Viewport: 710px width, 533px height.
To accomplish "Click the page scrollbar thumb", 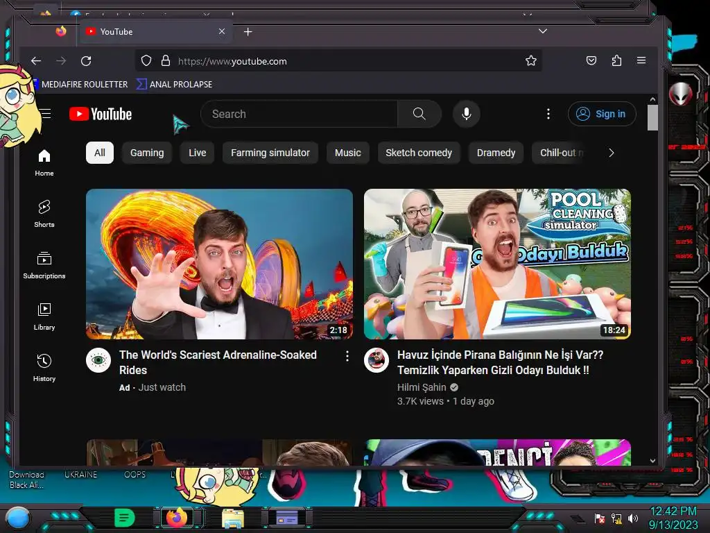I will tap(652, 117).
